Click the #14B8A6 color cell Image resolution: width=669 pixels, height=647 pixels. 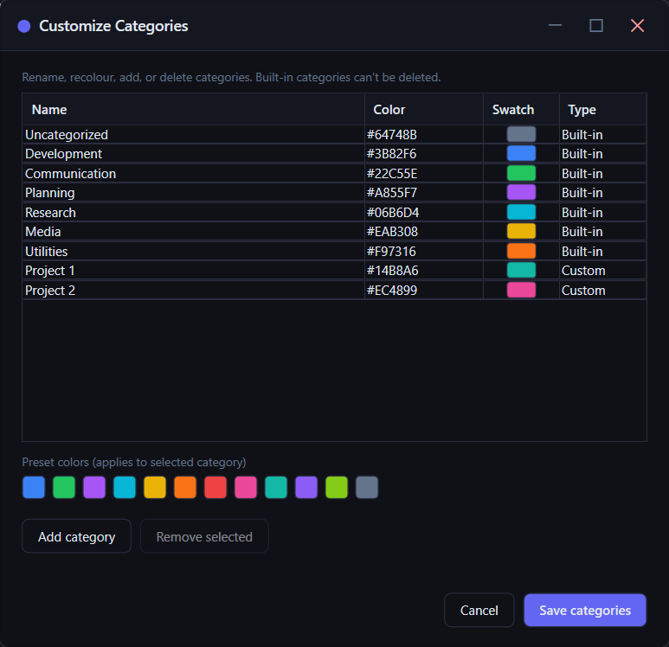coord(424,270)
